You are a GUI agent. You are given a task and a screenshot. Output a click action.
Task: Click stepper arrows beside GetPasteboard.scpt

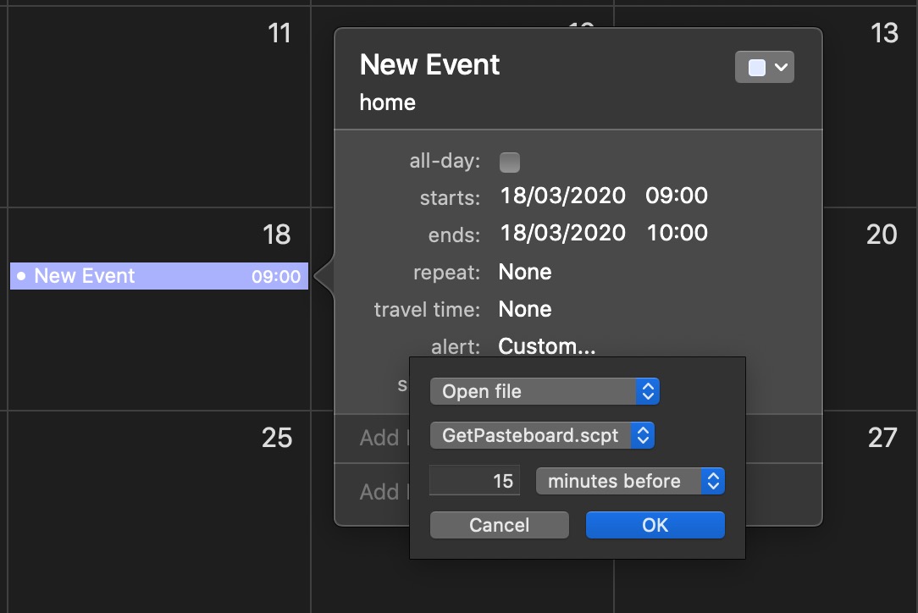[x=643, y=435]
